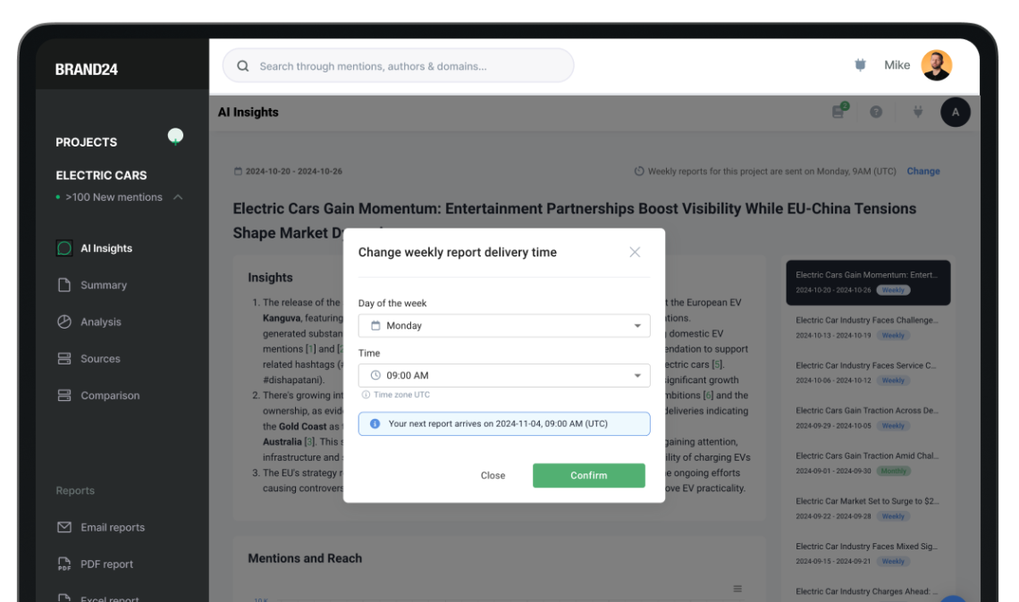1019x602 pixels.
Task: Click the plug icon beside Mike
Action: 861,65
